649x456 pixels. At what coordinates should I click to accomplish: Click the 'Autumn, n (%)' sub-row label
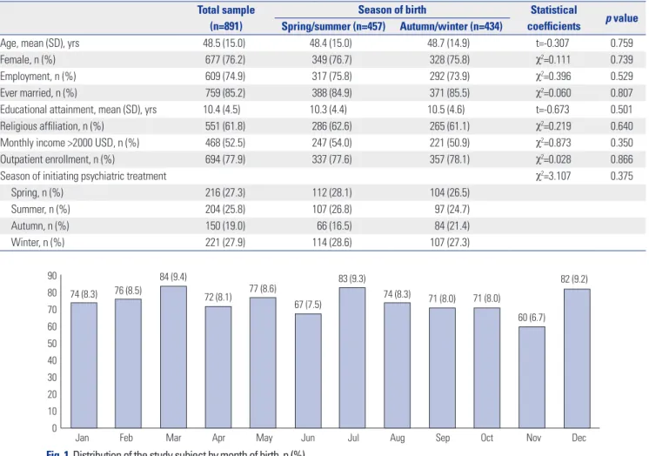click(40, 225)
